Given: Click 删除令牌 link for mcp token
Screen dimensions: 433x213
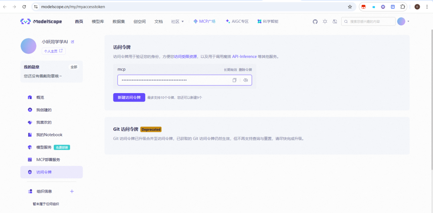Looking at the screenshot, I should tap(245, 70).
